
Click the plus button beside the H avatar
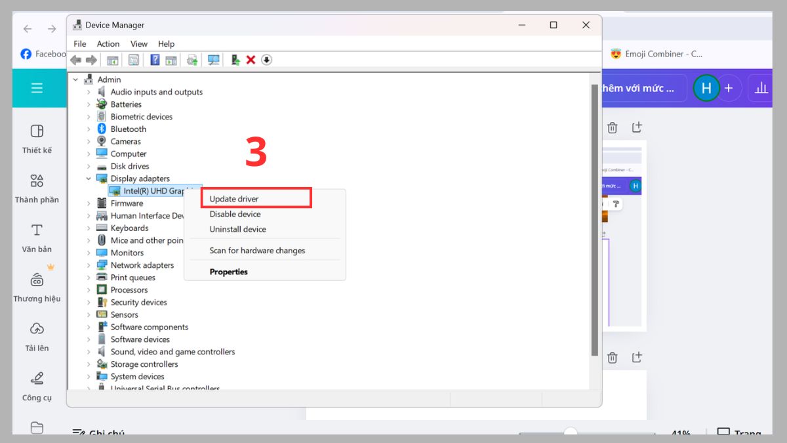tap(728, 88)
